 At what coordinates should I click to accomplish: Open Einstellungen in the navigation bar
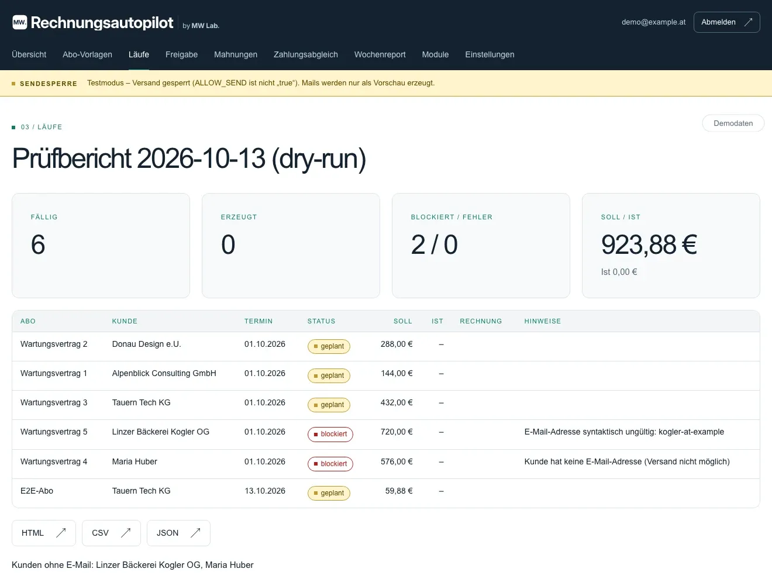tap(490, 54)
